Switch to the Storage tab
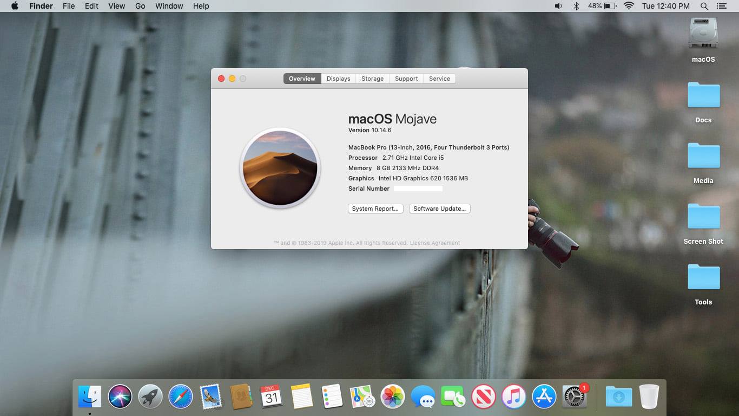Viewport: 739px width, 416px height. 373,79
